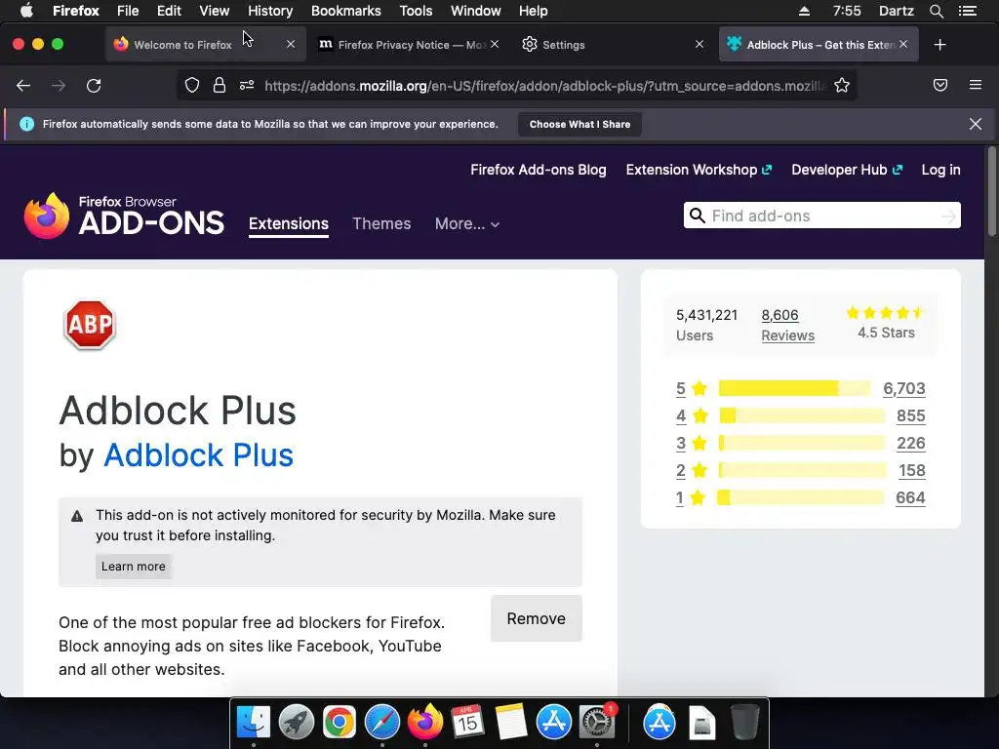The height and width of the screenshot is (749, 999).
Task: Close the Adblock Plus tab
Action: tap(903, 44)
